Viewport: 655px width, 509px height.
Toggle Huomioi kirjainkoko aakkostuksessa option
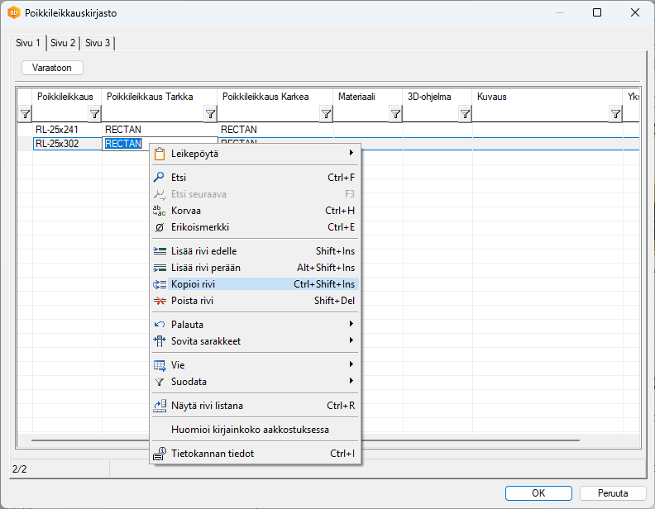(250, 430)
